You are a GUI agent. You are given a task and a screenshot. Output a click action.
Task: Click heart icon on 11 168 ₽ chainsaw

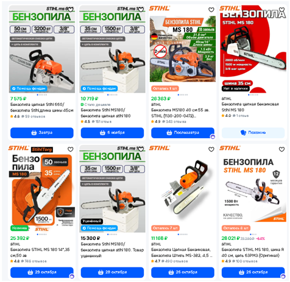(x=211, y=149)
